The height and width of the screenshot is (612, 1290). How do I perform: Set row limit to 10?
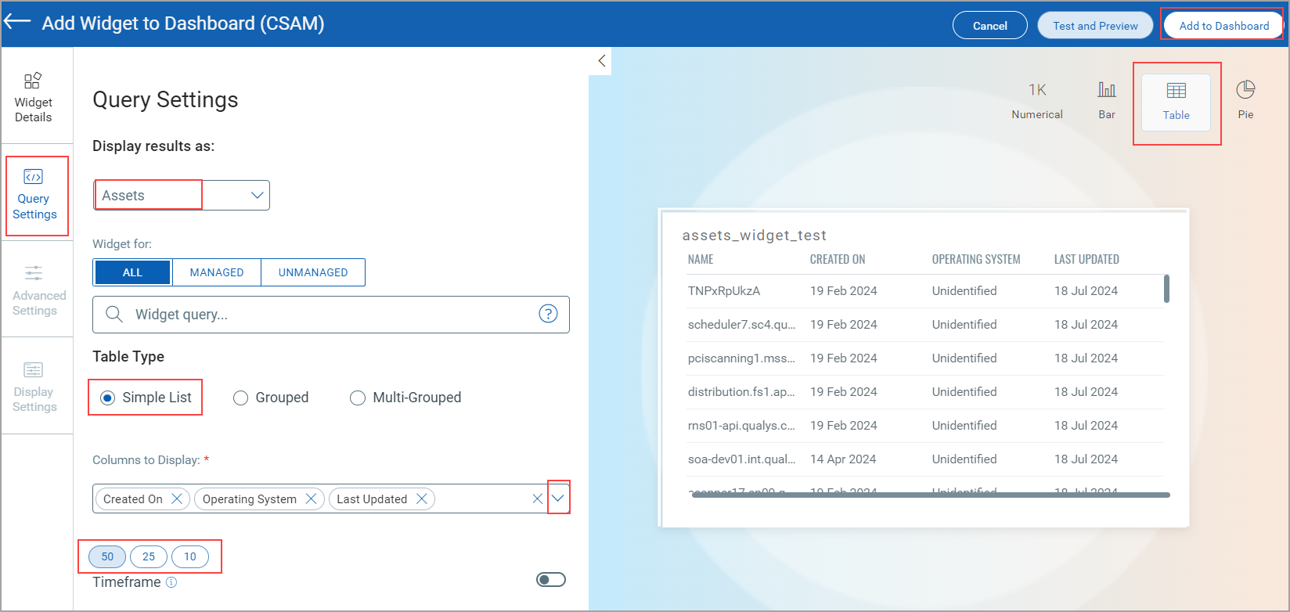pyautogui.click(x=190, y=556)
